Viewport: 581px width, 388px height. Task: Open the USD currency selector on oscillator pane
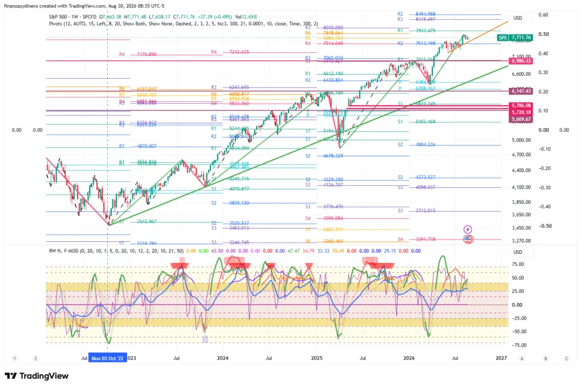522,252
